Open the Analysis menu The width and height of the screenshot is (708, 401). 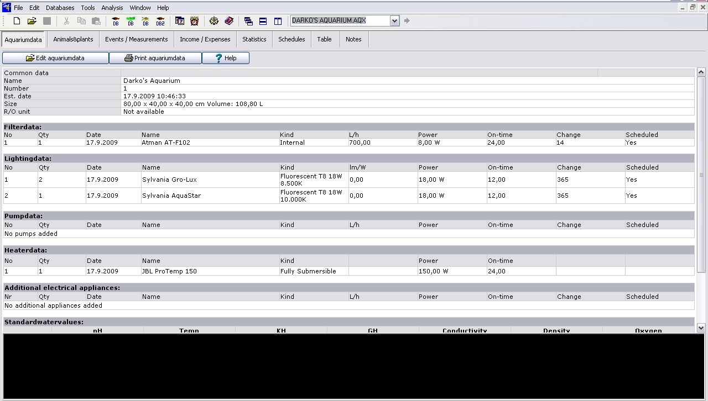(112, 8)
